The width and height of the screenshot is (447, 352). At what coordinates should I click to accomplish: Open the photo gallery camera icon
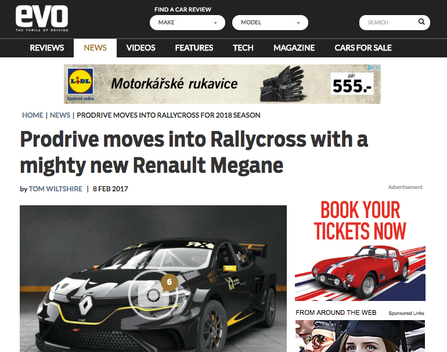[153, 295]
